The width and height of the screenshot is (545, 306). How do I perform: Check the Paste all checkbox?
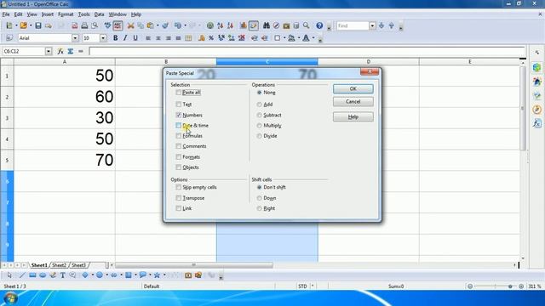coord(179,93)
